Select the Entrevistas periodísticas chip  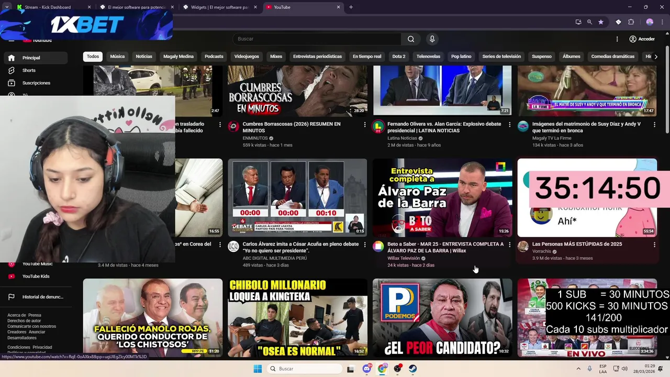tap(317, 57)
